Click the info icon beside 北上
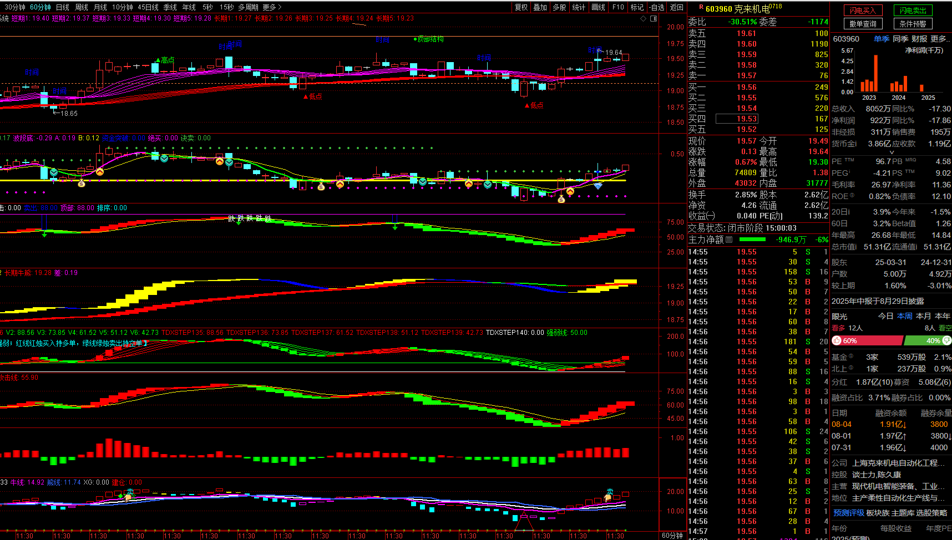The height and width of the screenshot is (540, 952). click(x=851, y=368)
